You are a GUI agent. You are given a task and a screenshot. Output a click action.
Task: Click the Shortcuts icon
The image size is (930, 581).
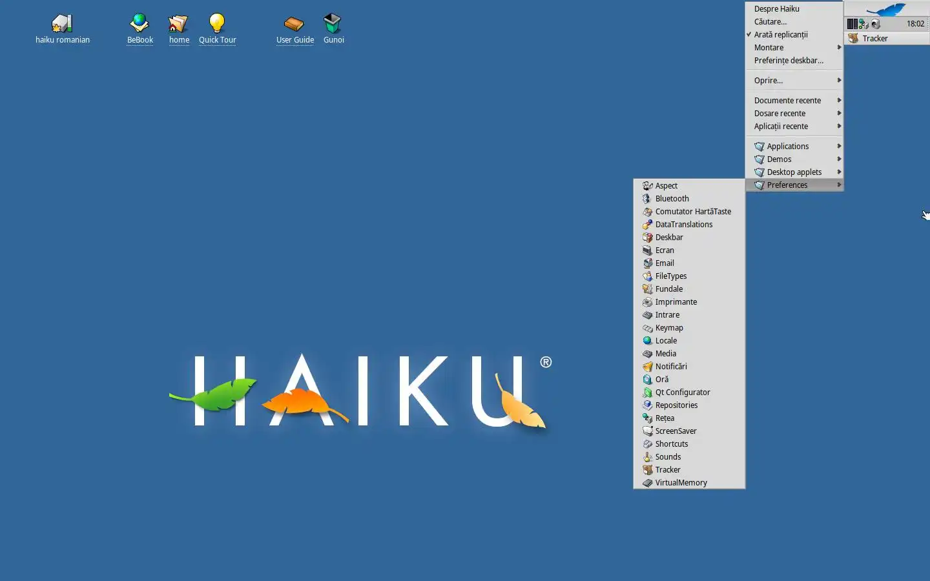coord(647,444)
